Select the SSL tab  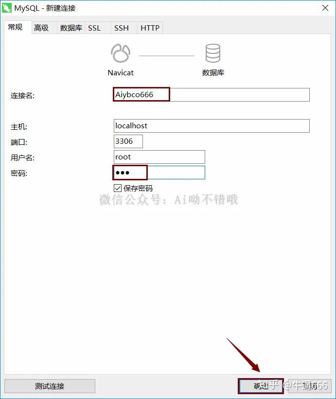click(x=94, y=28)
